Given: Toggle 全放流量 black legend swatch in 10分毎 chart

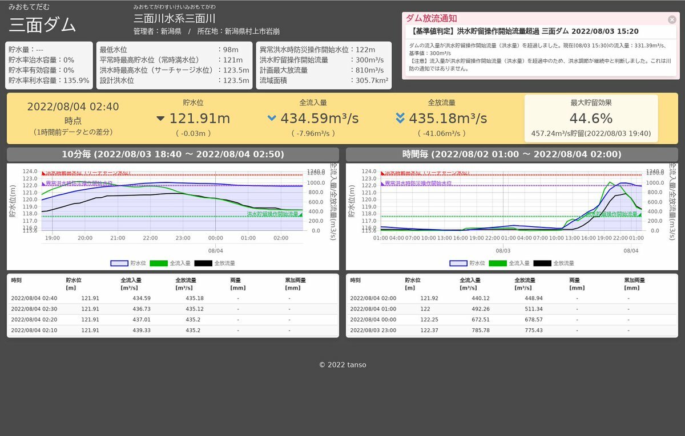Looking at the screenshot, I should coord(203,263).
